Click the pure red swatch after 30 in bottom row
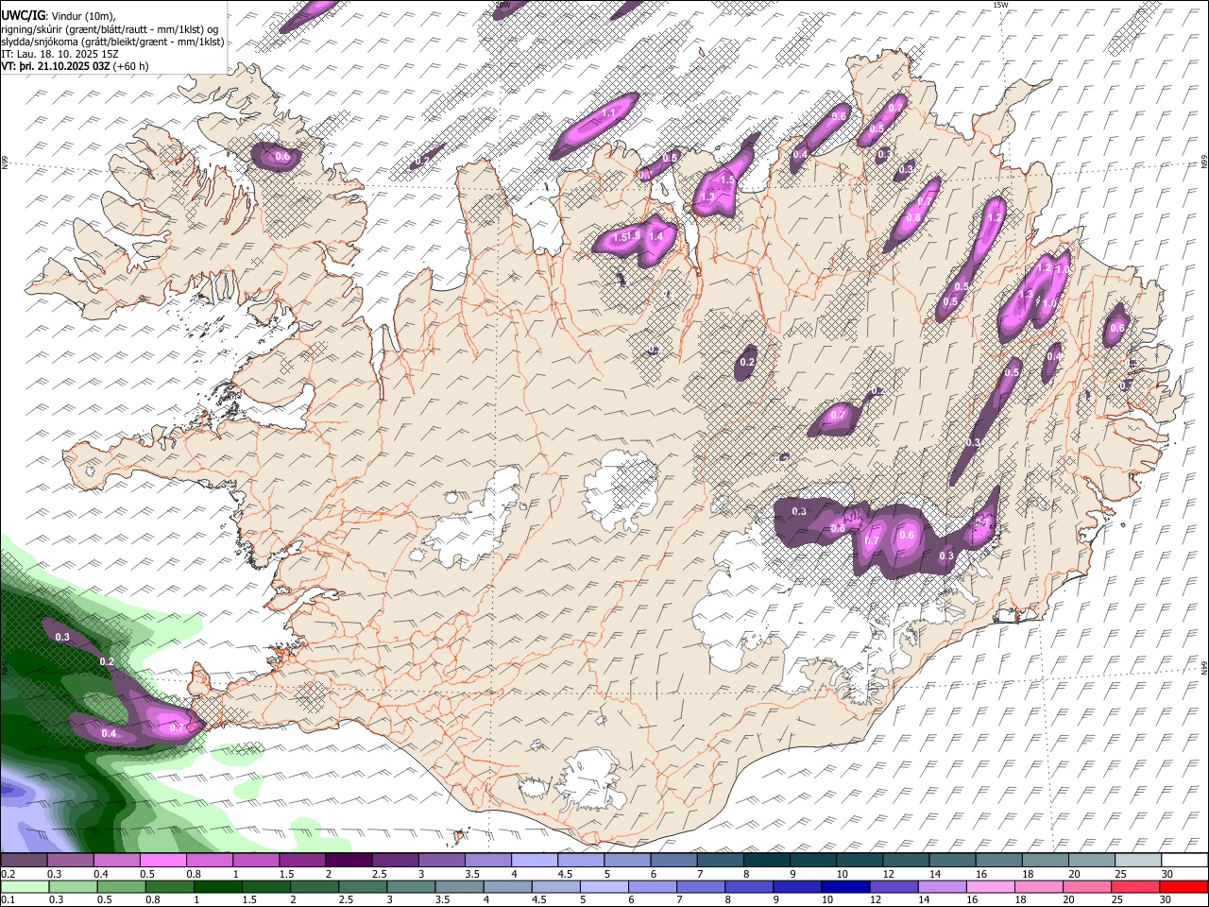Viewport: 1209px width, 907px height. point(1184,886)
